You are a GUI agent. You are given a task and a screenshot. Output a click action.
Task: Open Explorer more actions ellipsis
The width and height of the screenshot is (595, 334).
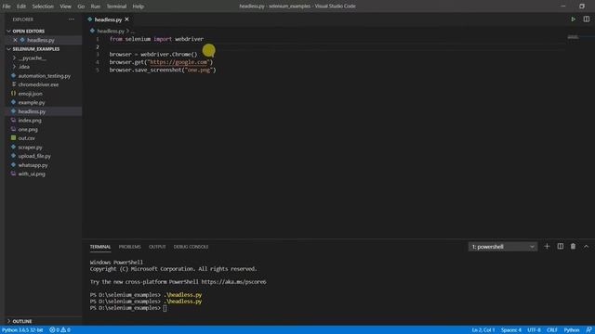point(72,19)
